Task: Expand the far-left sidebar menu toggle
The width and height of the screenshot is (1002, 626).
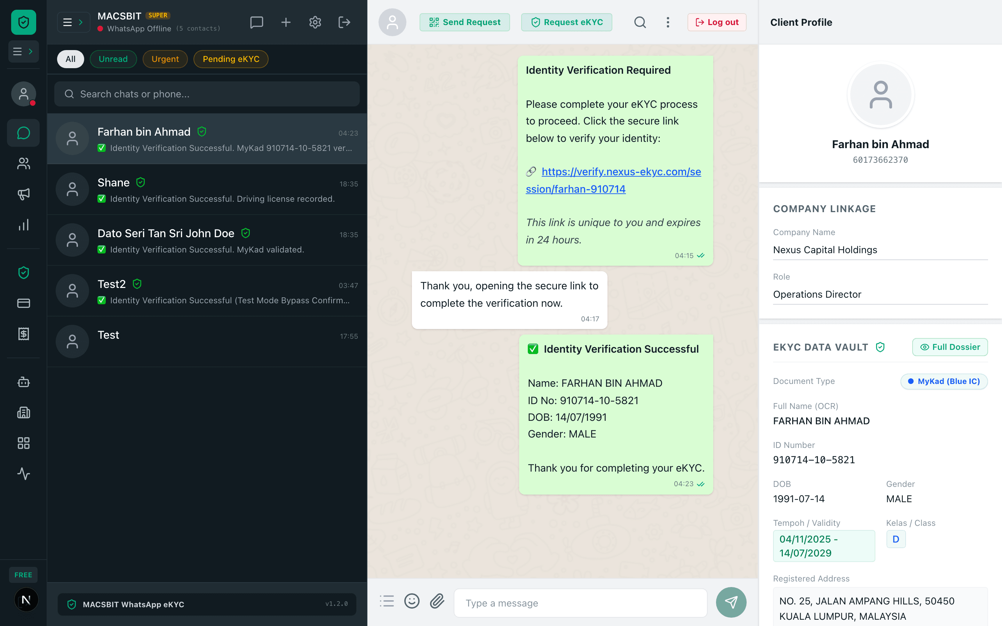Action: [24, 51]
